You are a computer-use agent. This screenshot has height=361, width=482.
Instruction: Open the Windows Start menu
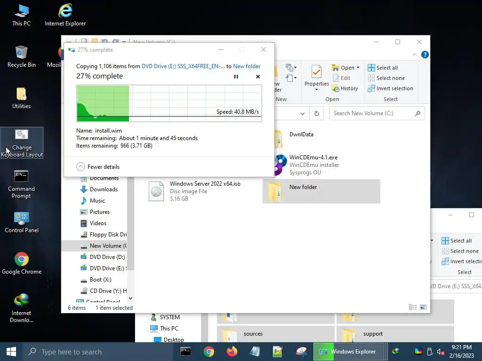[11, 352]
